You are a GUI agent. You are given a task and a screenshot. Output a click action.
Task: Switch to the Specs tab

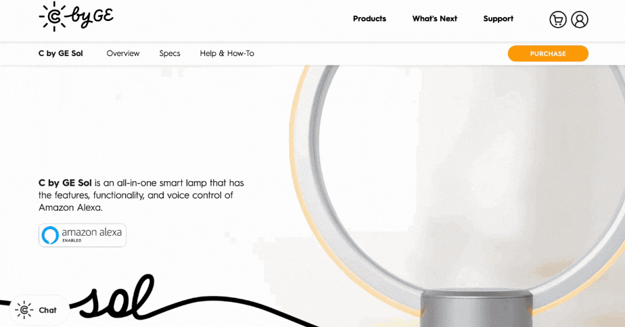[x=169, y=53]
